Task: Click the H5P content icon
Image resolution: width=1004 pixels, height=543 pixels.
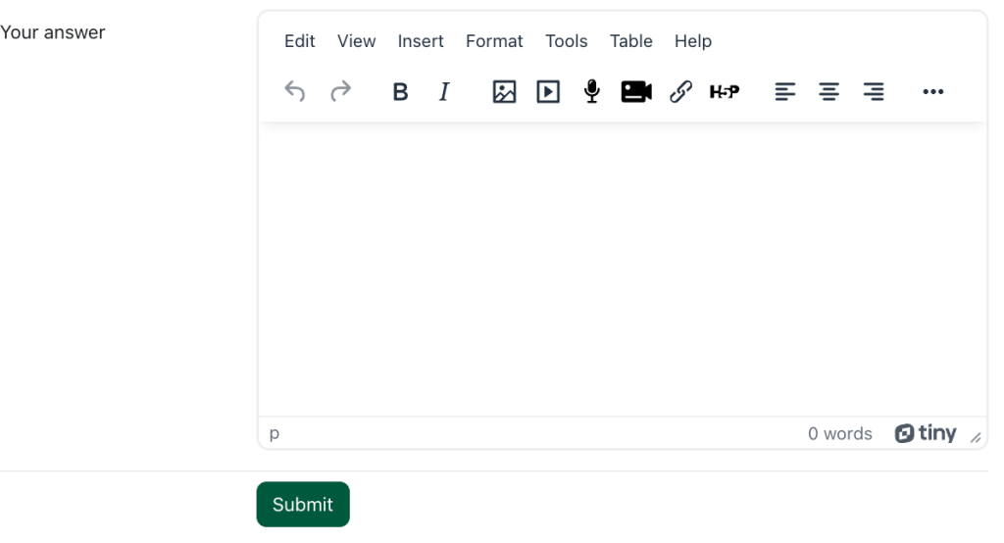Action: tap(725, 92)
